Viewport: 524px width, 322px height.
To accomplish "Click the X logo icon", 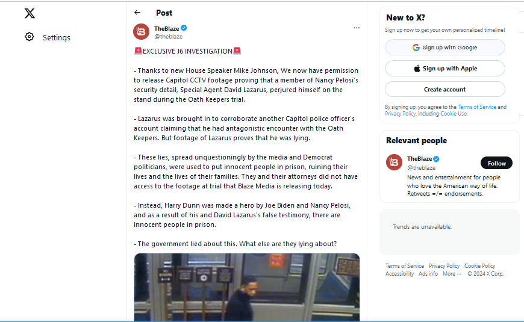I will pos(30,13).
